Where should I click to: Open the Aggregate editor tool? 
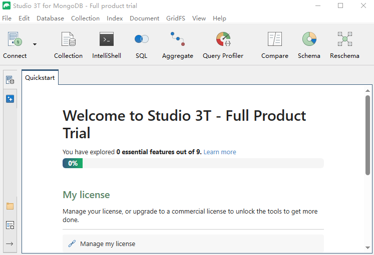(x=178, y=45)
